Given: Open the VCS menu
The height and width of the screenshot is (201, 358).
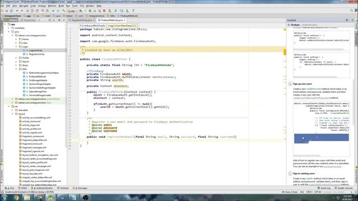Looking at the screenshot, I should 82,6.
